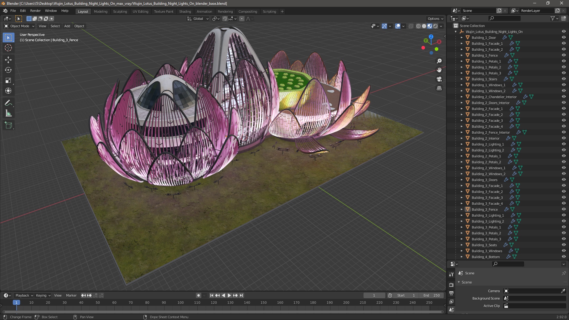Viewport: 569px width, 320px height.
Task: Toggle auto keying record button
Action: [198, 295]
